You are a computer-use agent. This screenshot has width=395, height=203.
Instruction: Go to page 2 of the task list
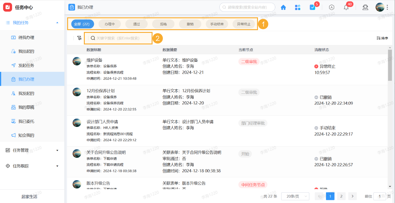pyautogui.click(x=341, y=196)
